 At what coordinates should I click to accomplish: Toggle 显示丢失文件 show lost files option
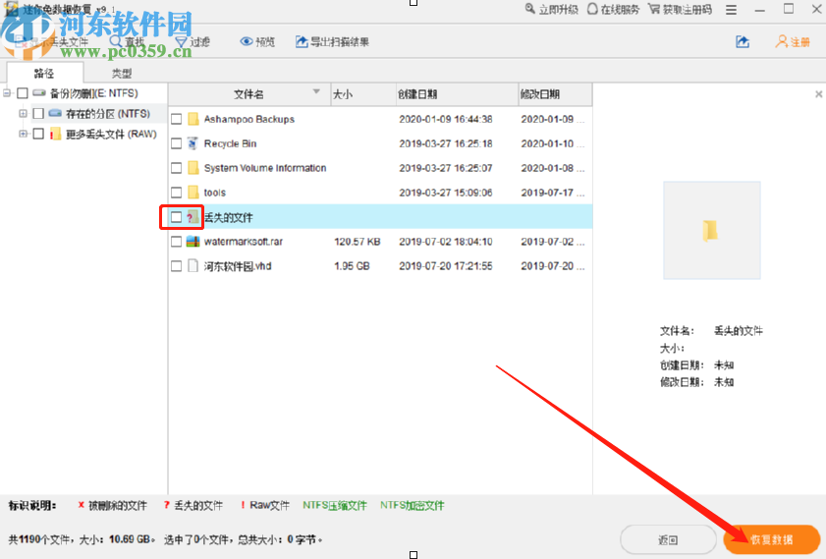click(51, 41)
